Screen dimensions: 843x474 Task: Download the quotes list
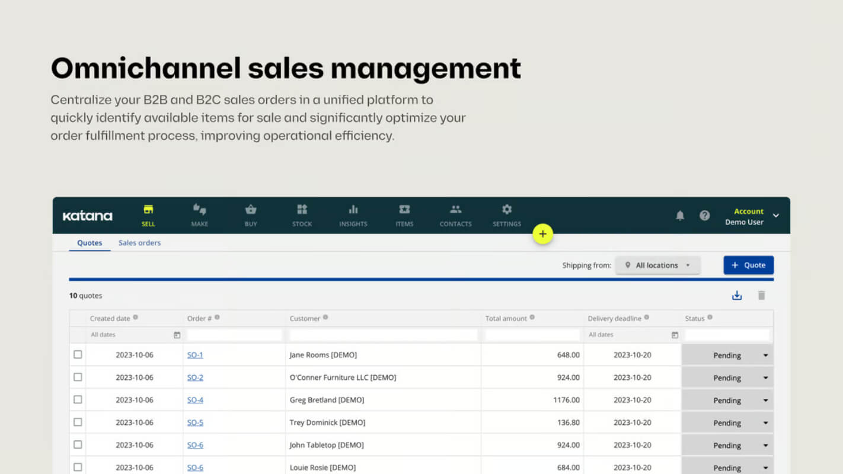(737, 295)
